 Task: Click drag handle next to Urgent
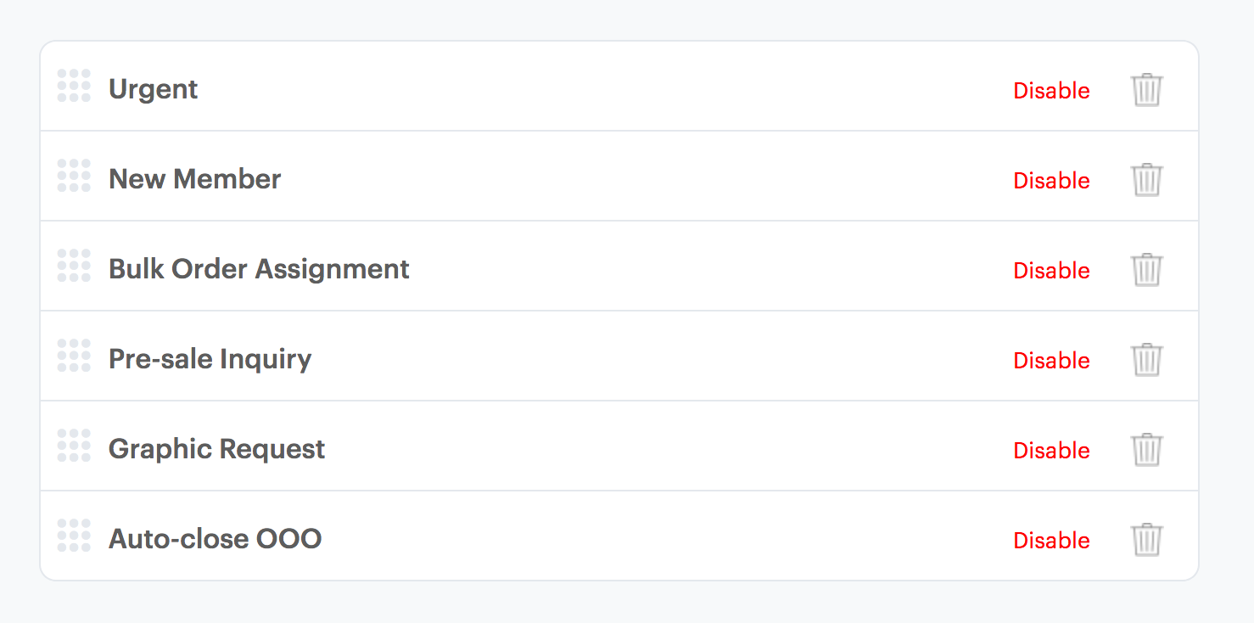click(x=74, y=86)
